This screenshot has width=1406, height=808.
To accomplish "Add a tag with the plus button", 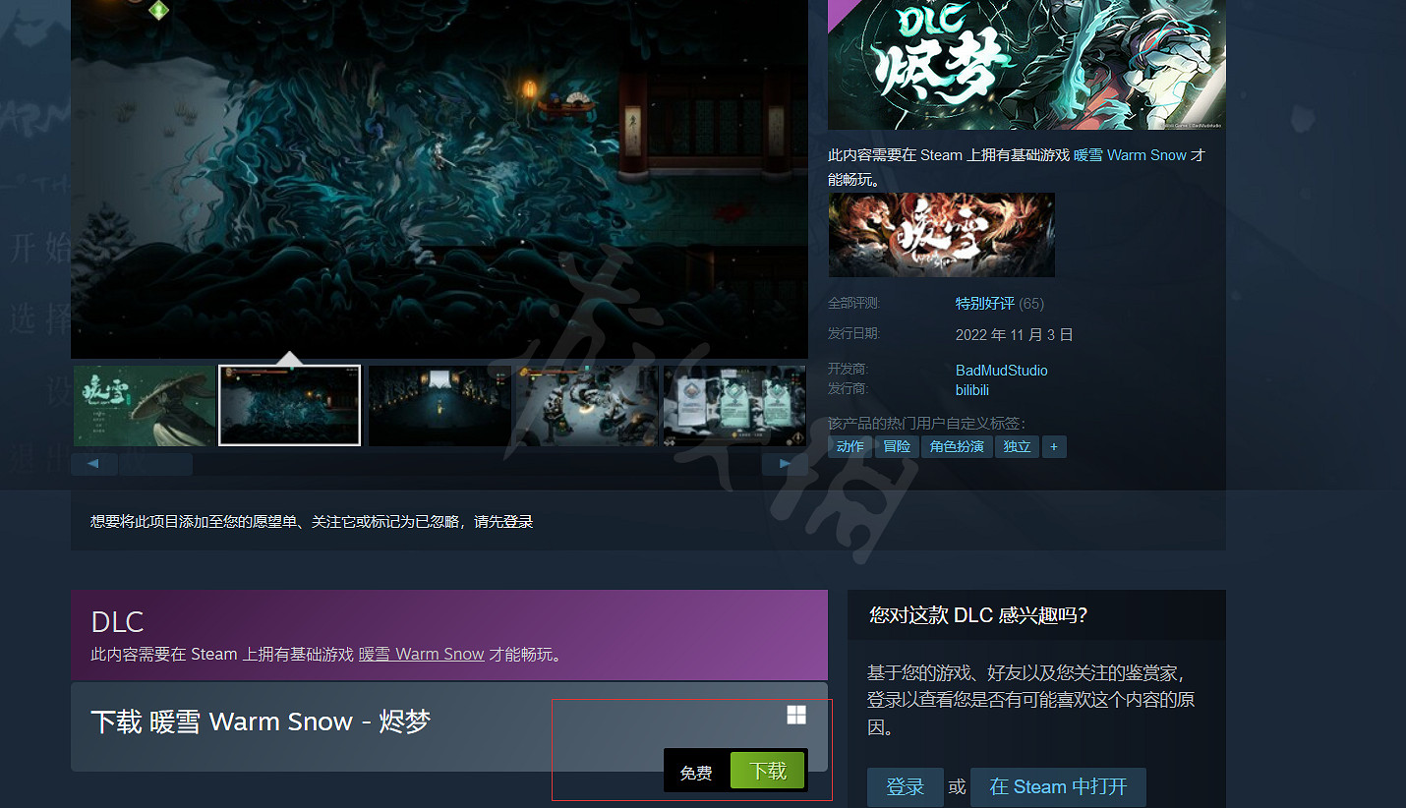I will click(1054, 446).
